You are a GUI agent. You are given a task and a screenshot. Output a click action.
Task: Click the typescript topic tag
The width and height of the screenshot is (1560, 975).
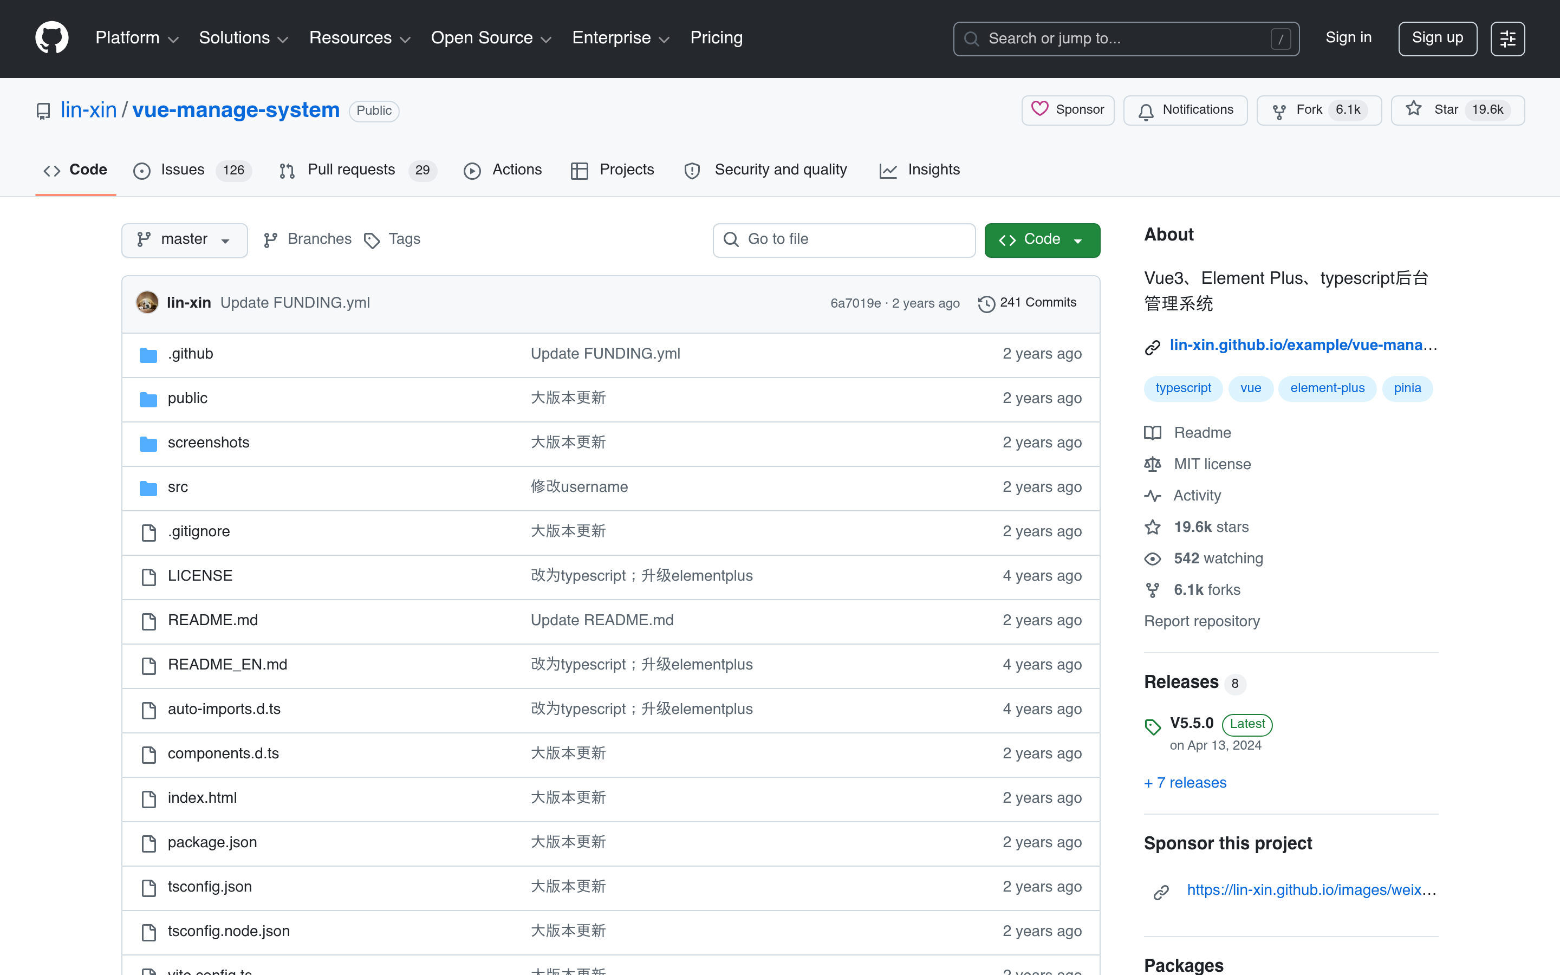[x=1183, y=388]
